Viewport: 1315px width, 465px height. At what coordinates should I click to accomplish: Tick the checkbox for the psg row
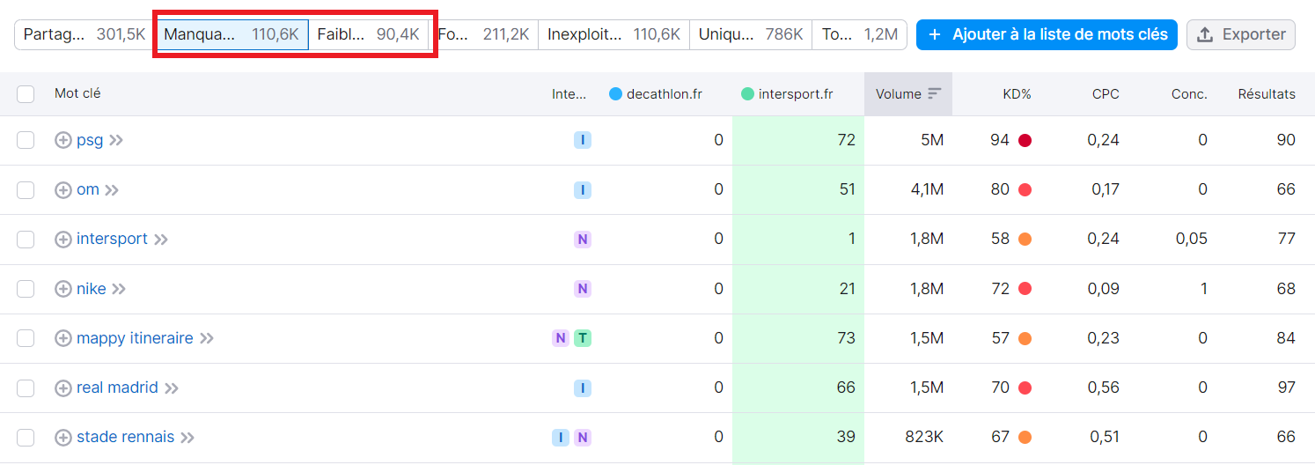(x=26, y=140)
